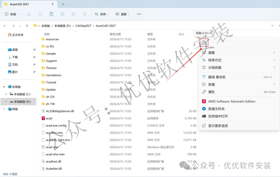The height and width of the screenshot is (177, 280).
Task: Click 本地磁盘 (D:) in address breadcrumb
Action: tap(63, 26)
